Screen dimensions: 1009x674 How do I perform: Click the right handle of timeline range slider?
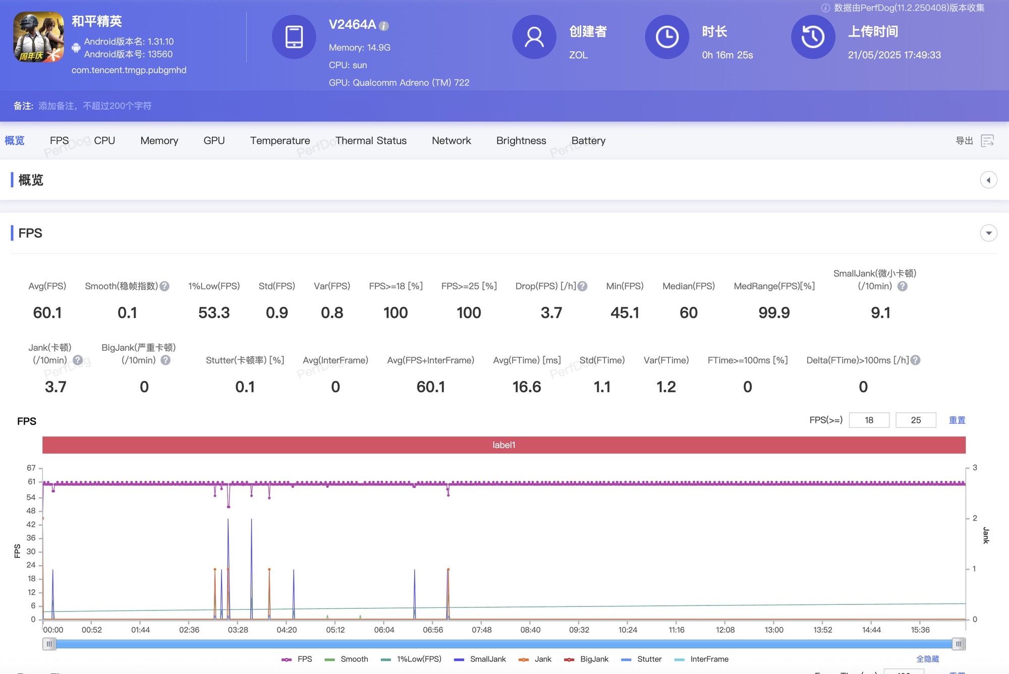pos(959,644)
